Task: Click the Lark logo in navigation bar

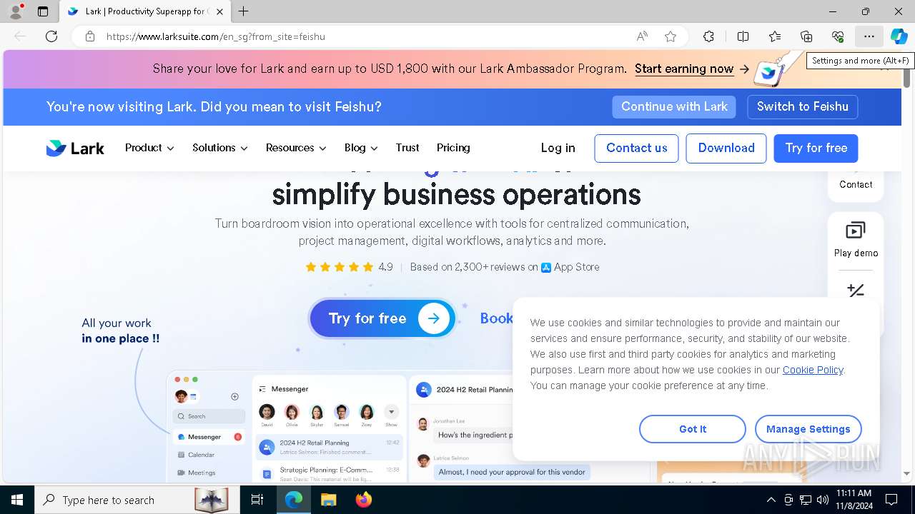Action: click(x=75, y=148)
